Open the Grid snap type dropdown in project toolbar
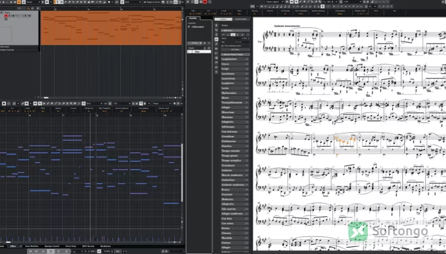Image resolution: width=446 pixels, height=254 pixels. click(x=133, y=2)
